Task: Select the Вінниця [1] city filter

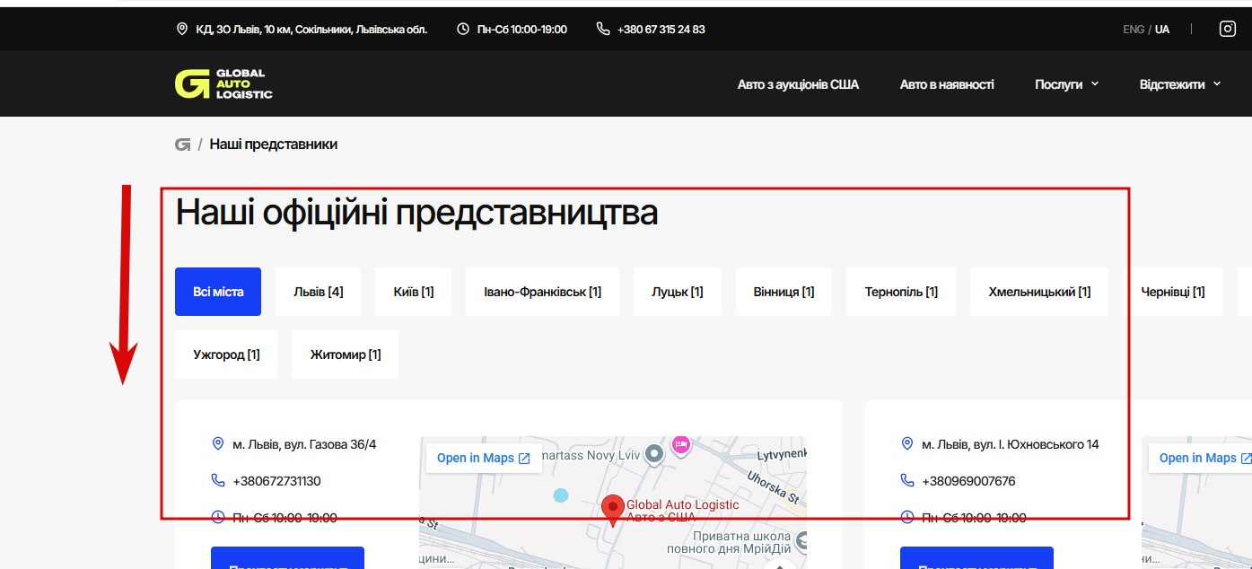Action: (784, 292)
